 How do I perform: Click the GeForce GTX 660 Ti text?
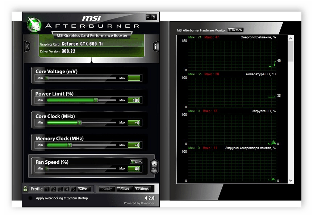pyautogui.click(x=82, y=44)
